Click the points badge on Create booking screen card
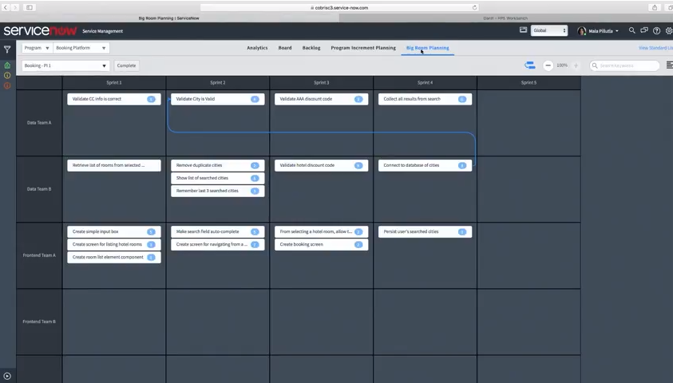Image resolution: width=673 pixels, height=383 pixels. 358,244
